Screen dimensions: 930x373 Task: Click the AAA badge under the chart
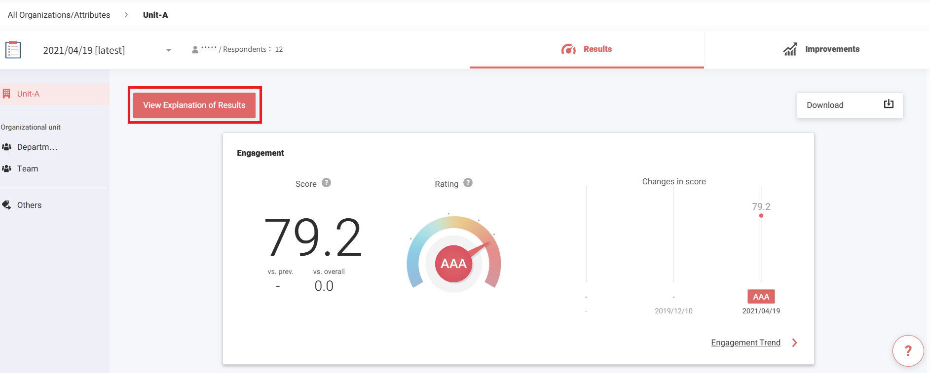pyautogui.click(x=761, y=297)
